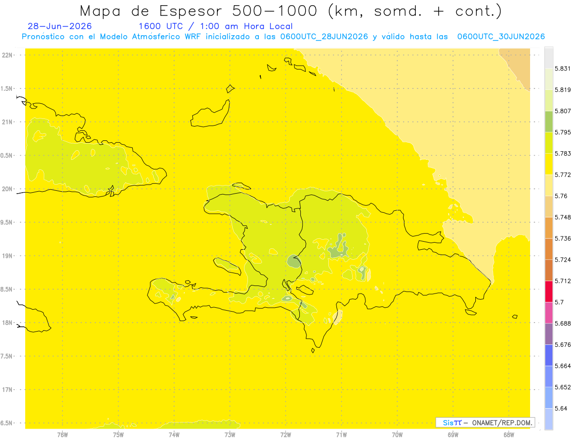This screenshot has width=571, height=441.
Task: Click the blue swatch between 5.664 and 5.676
Action: coord(549,355)
